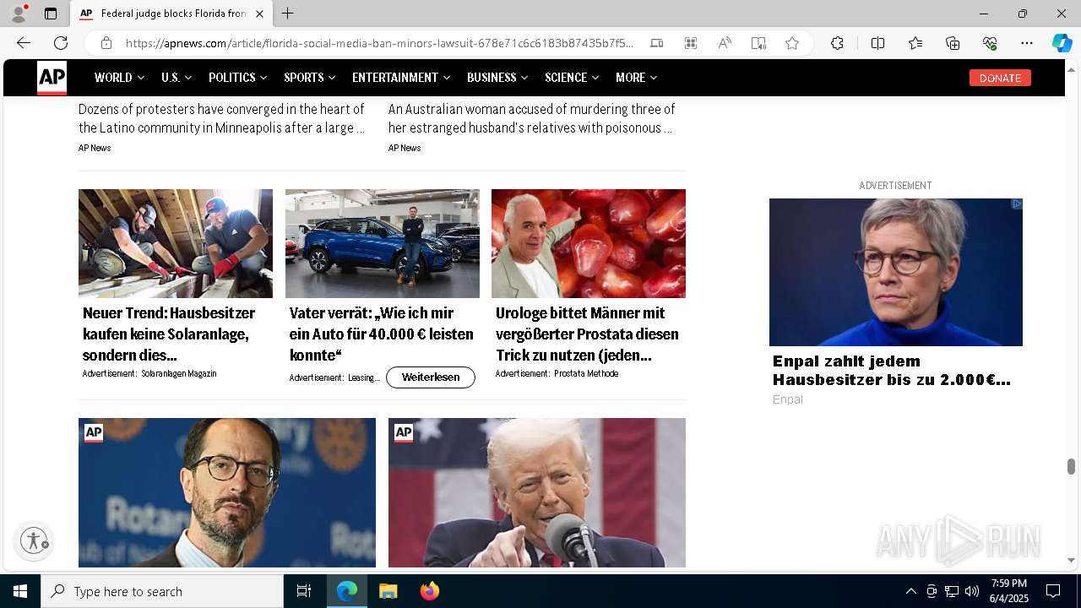Expand the BUSINESS menu
1081x608 pixels.
[x=497, y=78]
